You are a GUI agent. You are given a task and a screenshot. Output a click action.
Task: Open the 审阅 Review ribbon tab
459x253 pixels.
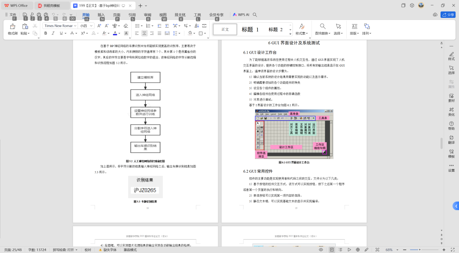[147, 15]
